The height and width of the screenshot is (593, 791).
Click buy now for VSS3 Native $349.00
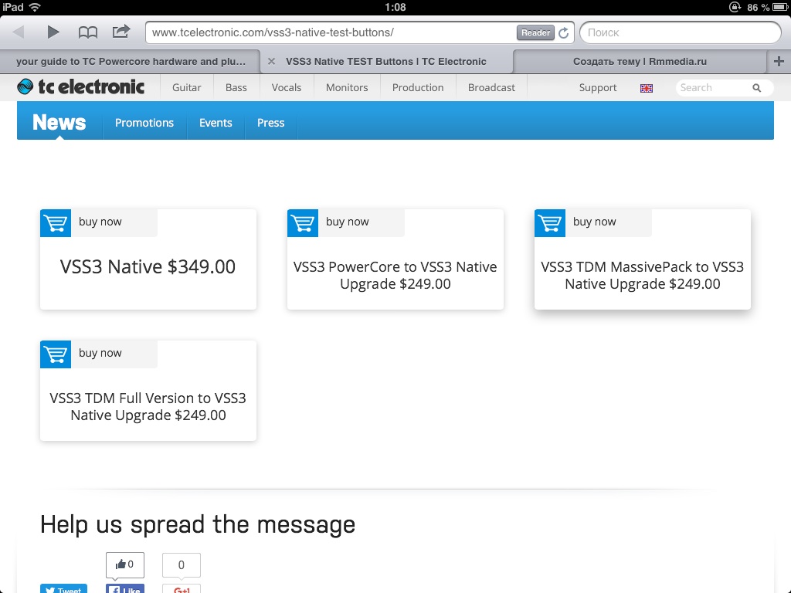pyautogui.click(x=100, y=222)
